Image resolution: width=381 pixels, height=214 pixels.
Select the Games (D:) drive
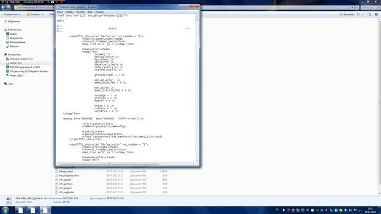pyautogui.click(x=16, y=63)
